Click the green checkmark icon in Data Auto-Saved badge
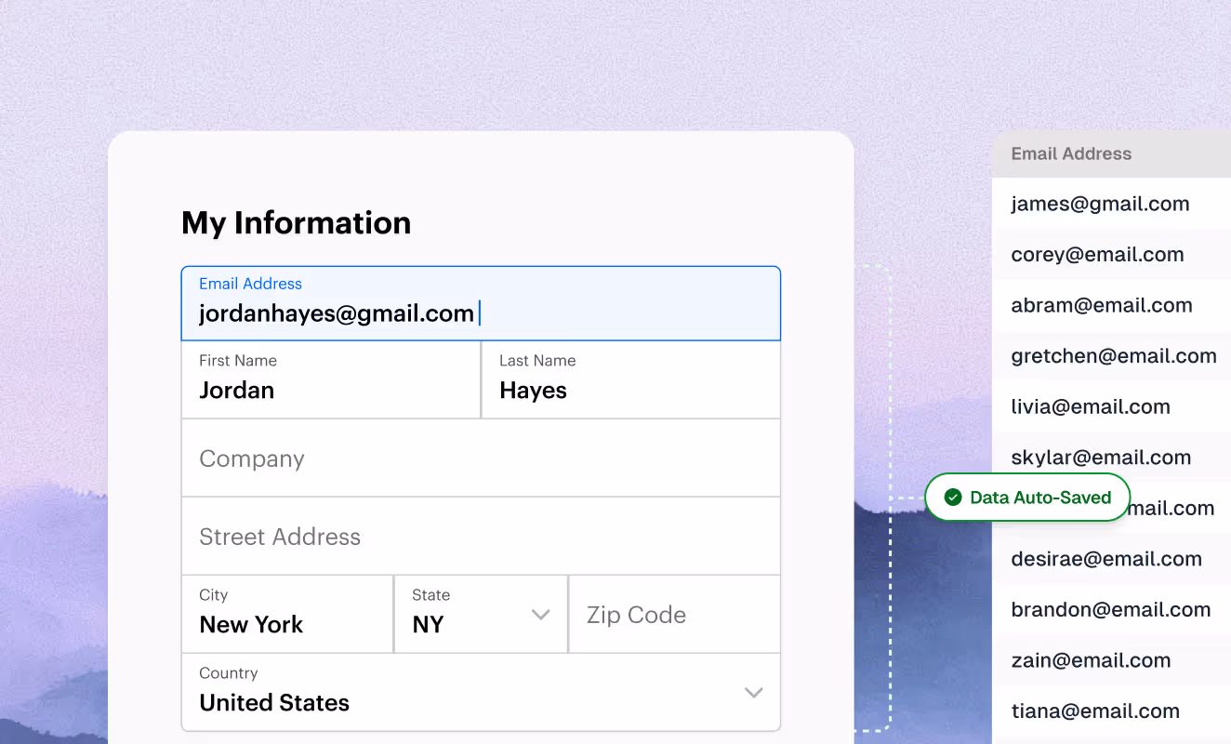Viewport: 1231px width, 744px height. [x=952, y=498]
